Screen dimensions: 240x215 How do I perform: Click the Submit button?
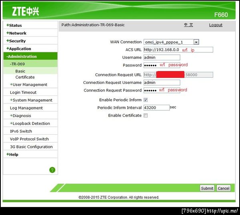coord(207,188)
